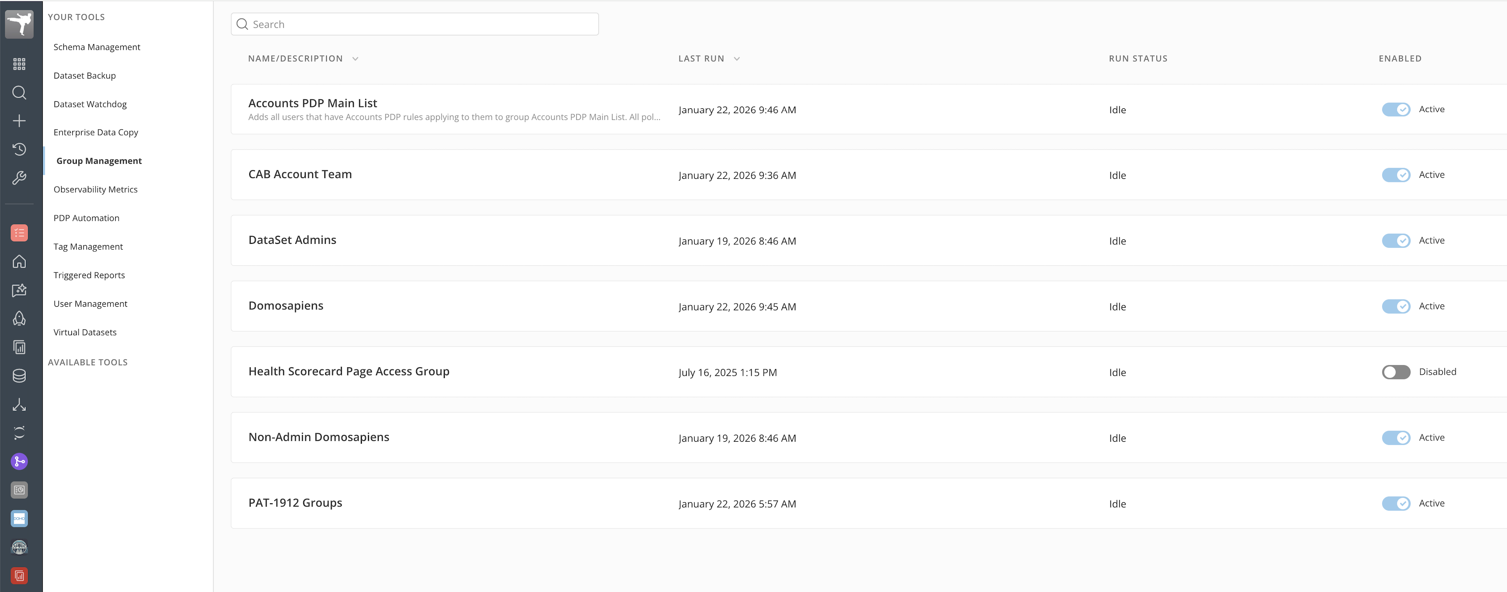The image size is (1507, 592).
Task: Disable the Accounts PDP Main List toggle
Action: point(1395,109)
